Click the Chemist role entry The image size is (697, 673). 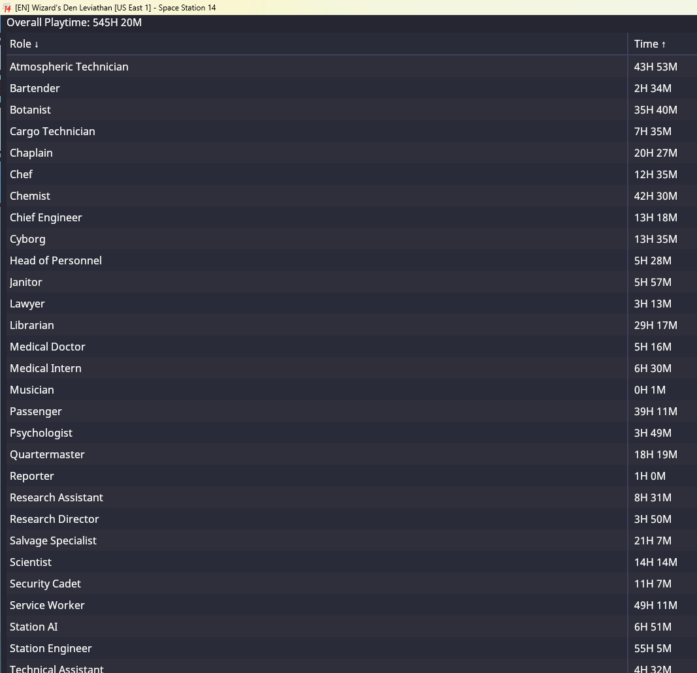pos(30,196)
